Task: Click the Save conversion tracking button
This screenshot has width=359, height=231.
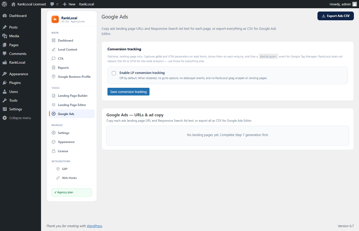Action: tap(128, 92)
